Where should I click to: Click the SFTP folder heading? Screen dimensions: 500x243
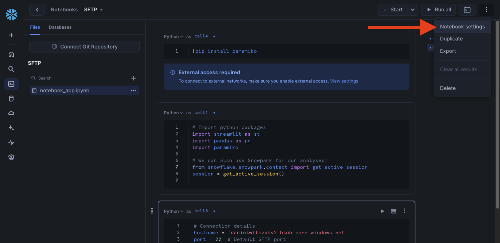click(34, 63)
